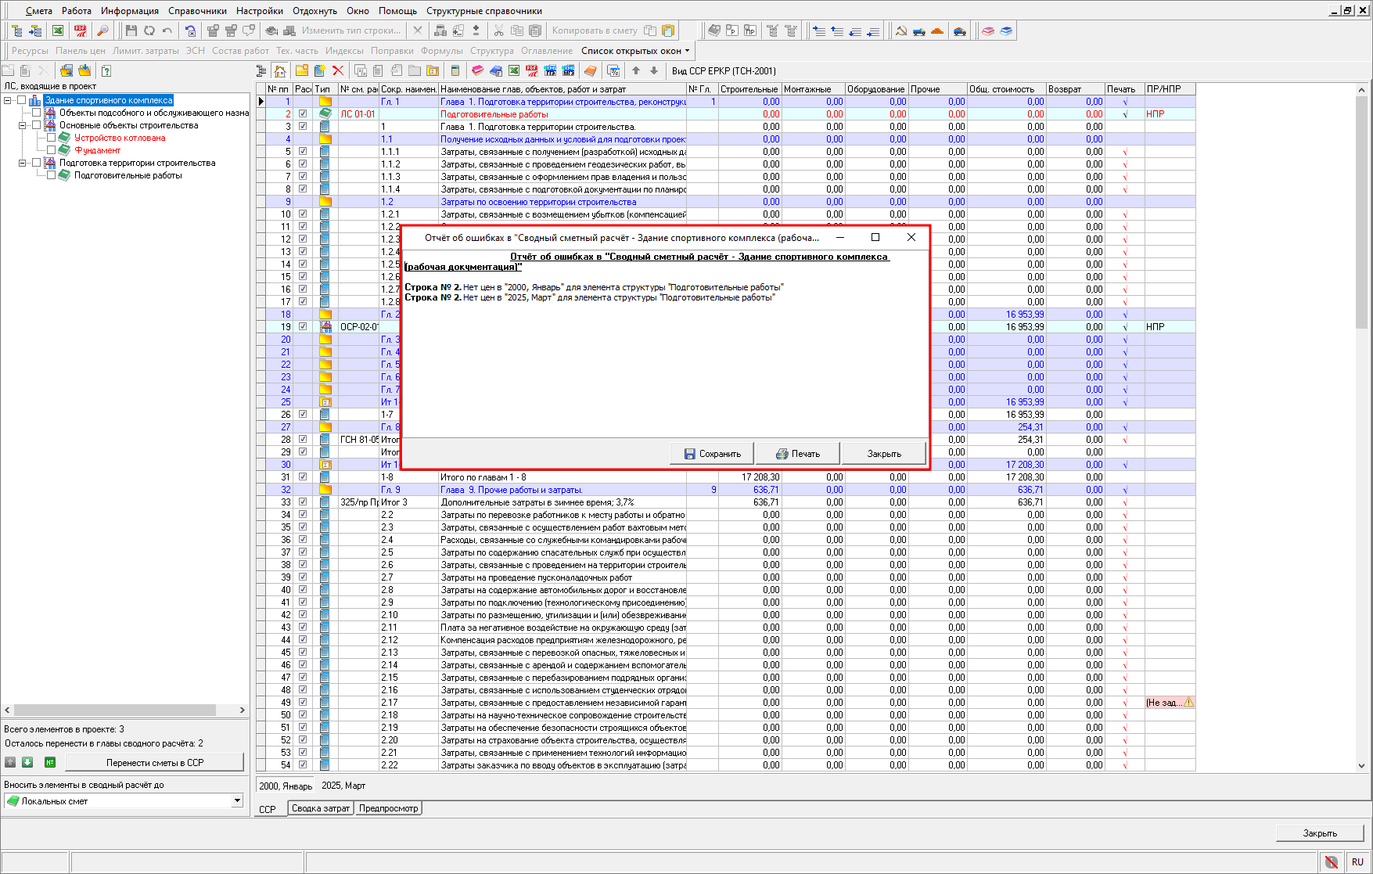Open the Локальных смет dropdown
Screen dimensions: 1373x874
237,800
